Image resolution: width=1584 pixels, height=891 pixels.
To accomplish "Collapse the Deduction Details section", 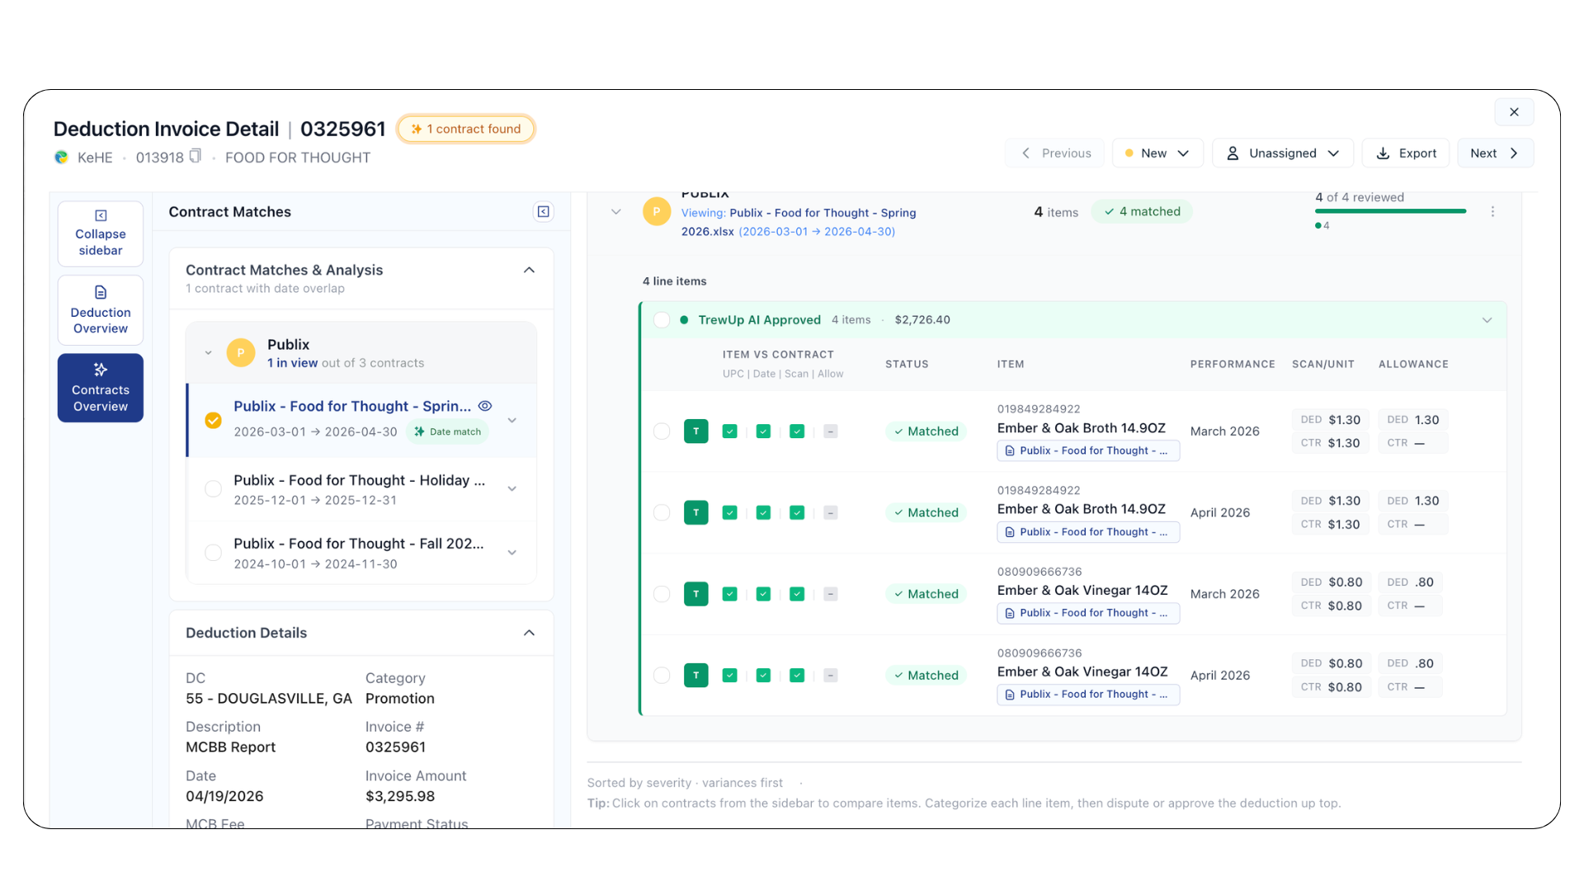I will [x=529, y=634].
